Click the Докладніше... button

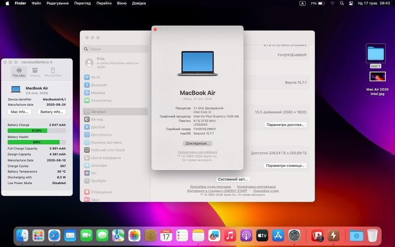click(197, 143)
